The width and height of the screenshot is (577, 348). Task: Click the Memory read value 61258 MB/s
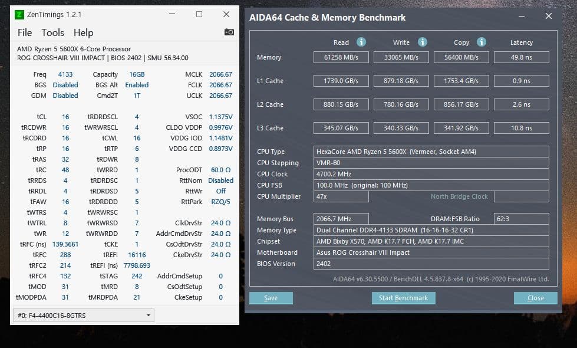click(x=341, y=57)
